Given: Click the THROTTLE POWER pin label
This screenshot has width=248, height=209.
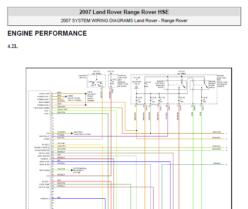Looking at the screenshot, I should (x=41, y=108).
